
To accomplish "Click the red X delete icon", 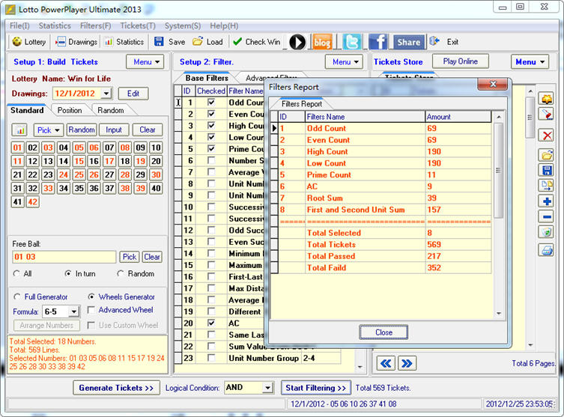I will click(547, 136).
